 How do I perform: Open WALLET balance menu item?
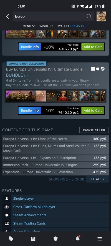(73, 26)
